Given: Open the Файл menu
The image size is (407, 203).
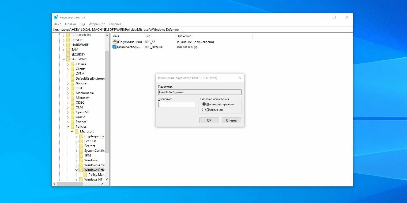Looking at the screenshot, I should [57, 24].
